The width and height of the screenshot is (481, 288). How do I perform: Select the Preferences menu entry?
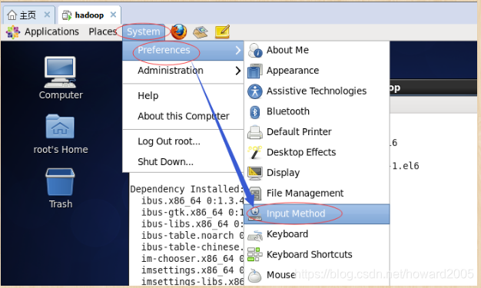tap(183, 50)
